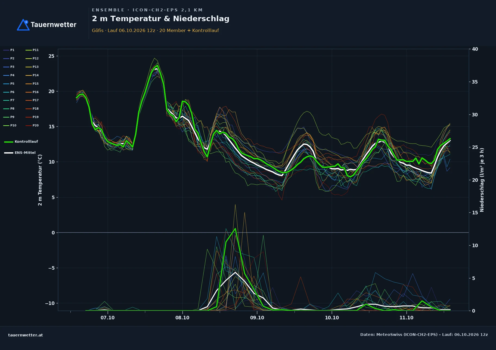The width and height of the screenshot is (496, 350).
Task: Select the P3 legend entry
Action: click(x=9, y=67)
